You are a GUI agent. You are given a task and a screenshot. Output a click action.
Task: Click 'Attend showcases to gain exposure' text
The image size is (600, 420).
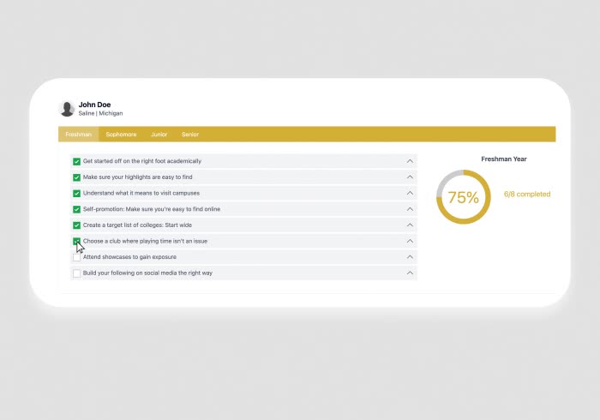tap(129, 257)
